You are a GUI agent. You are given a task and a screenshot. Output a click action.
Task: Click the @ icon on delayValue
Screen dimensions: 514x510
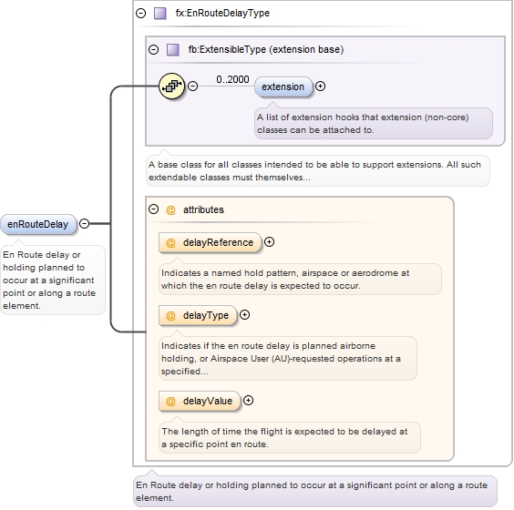(170, 401)
